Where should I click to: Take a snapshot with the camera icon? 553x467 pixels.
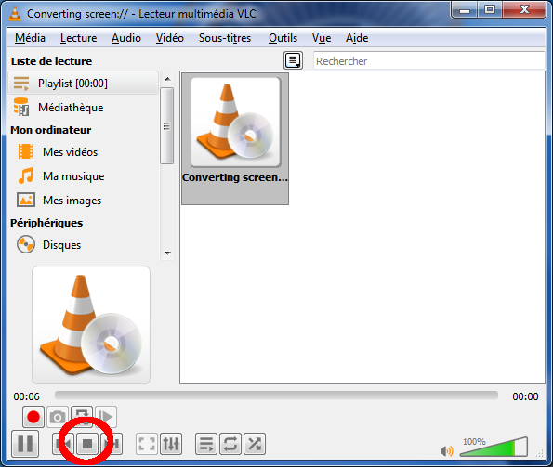tap(58, 417)
